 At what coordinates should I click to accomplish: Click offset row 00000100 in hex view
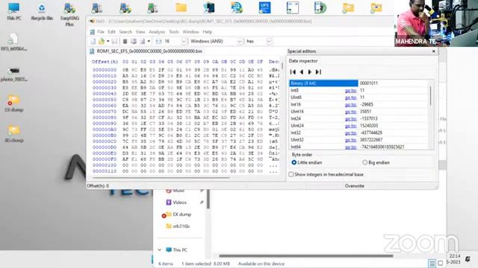105,165
